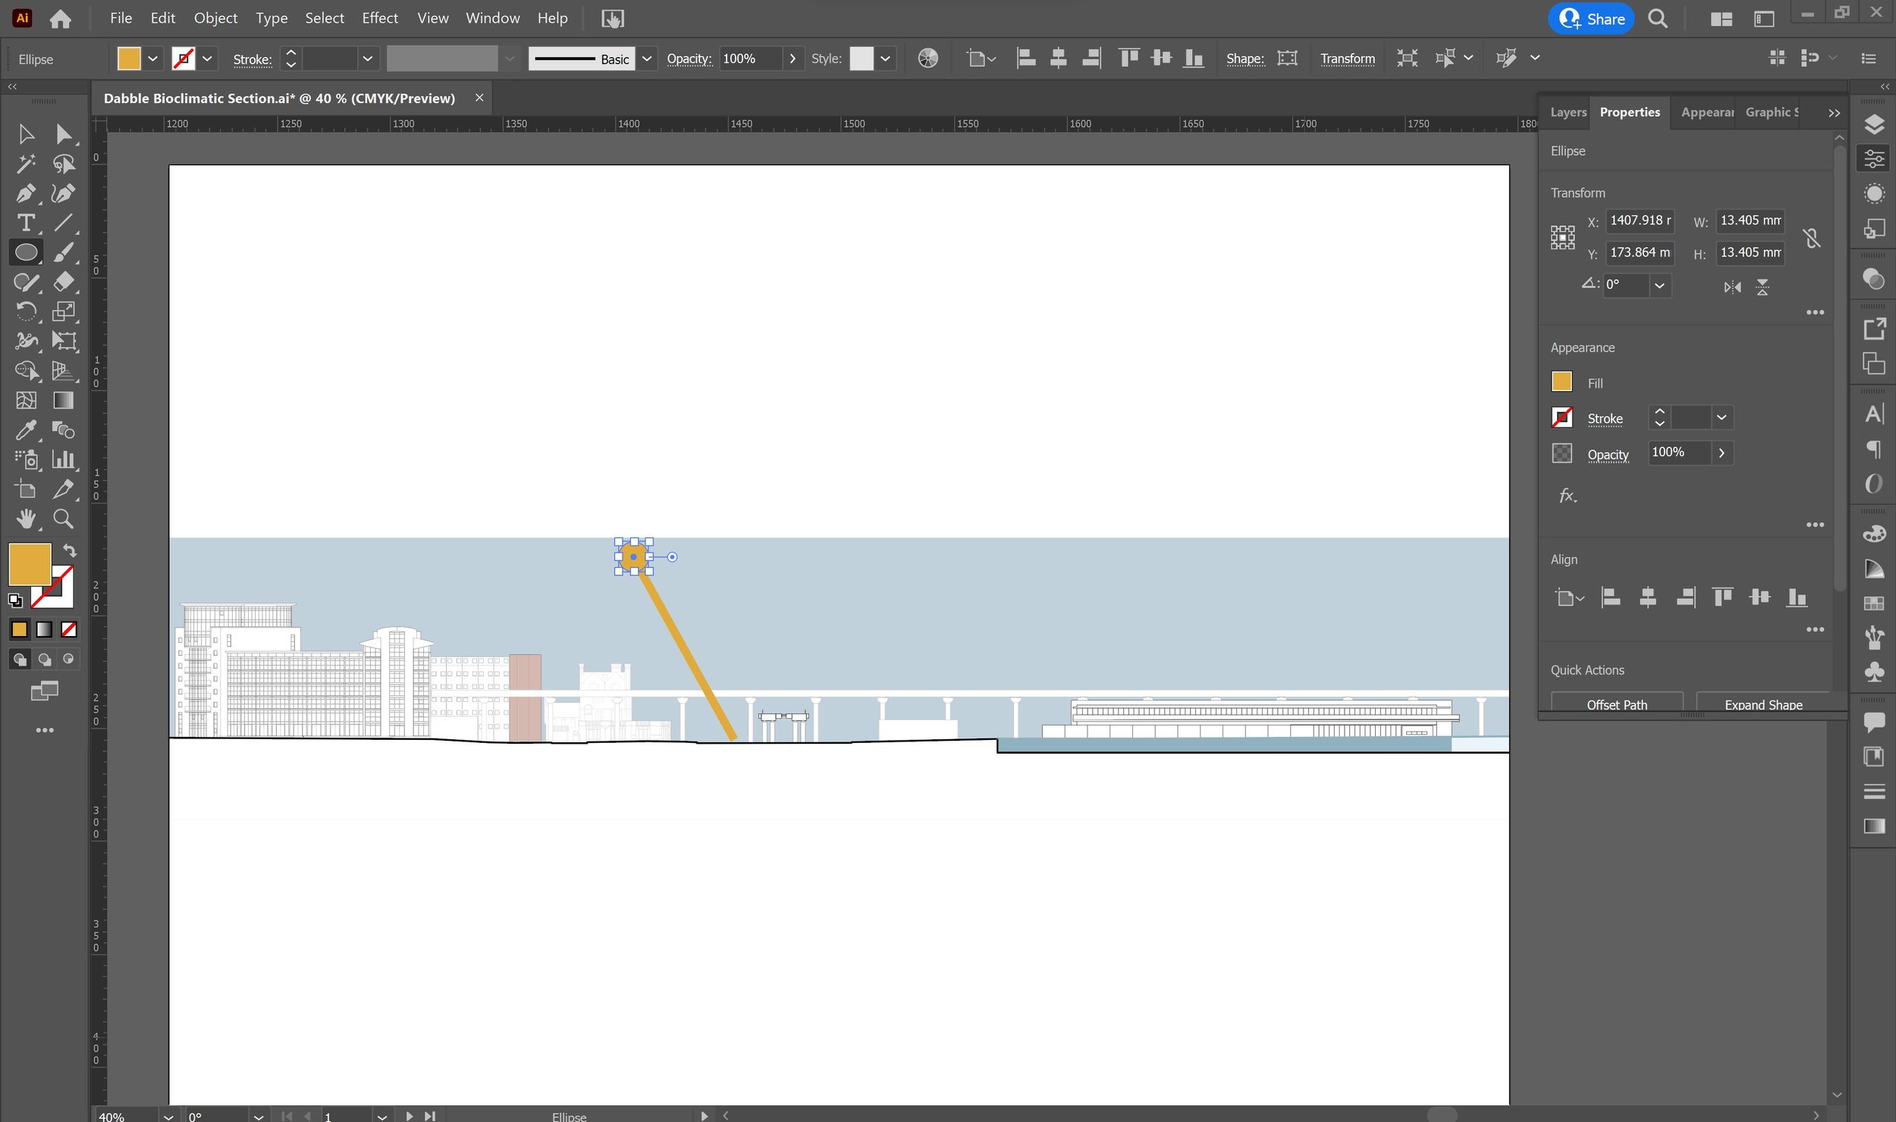Screen dimensions: 1896x1122
Task: Select the Eyedropper tool
Action: [x=26, y=430]
